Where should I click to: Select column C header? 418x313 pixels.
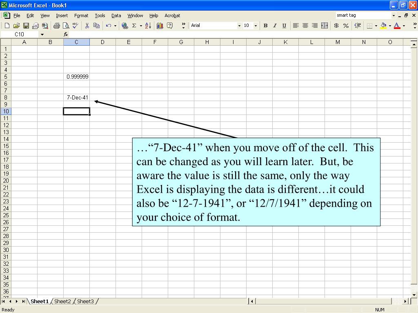[76, 42]
